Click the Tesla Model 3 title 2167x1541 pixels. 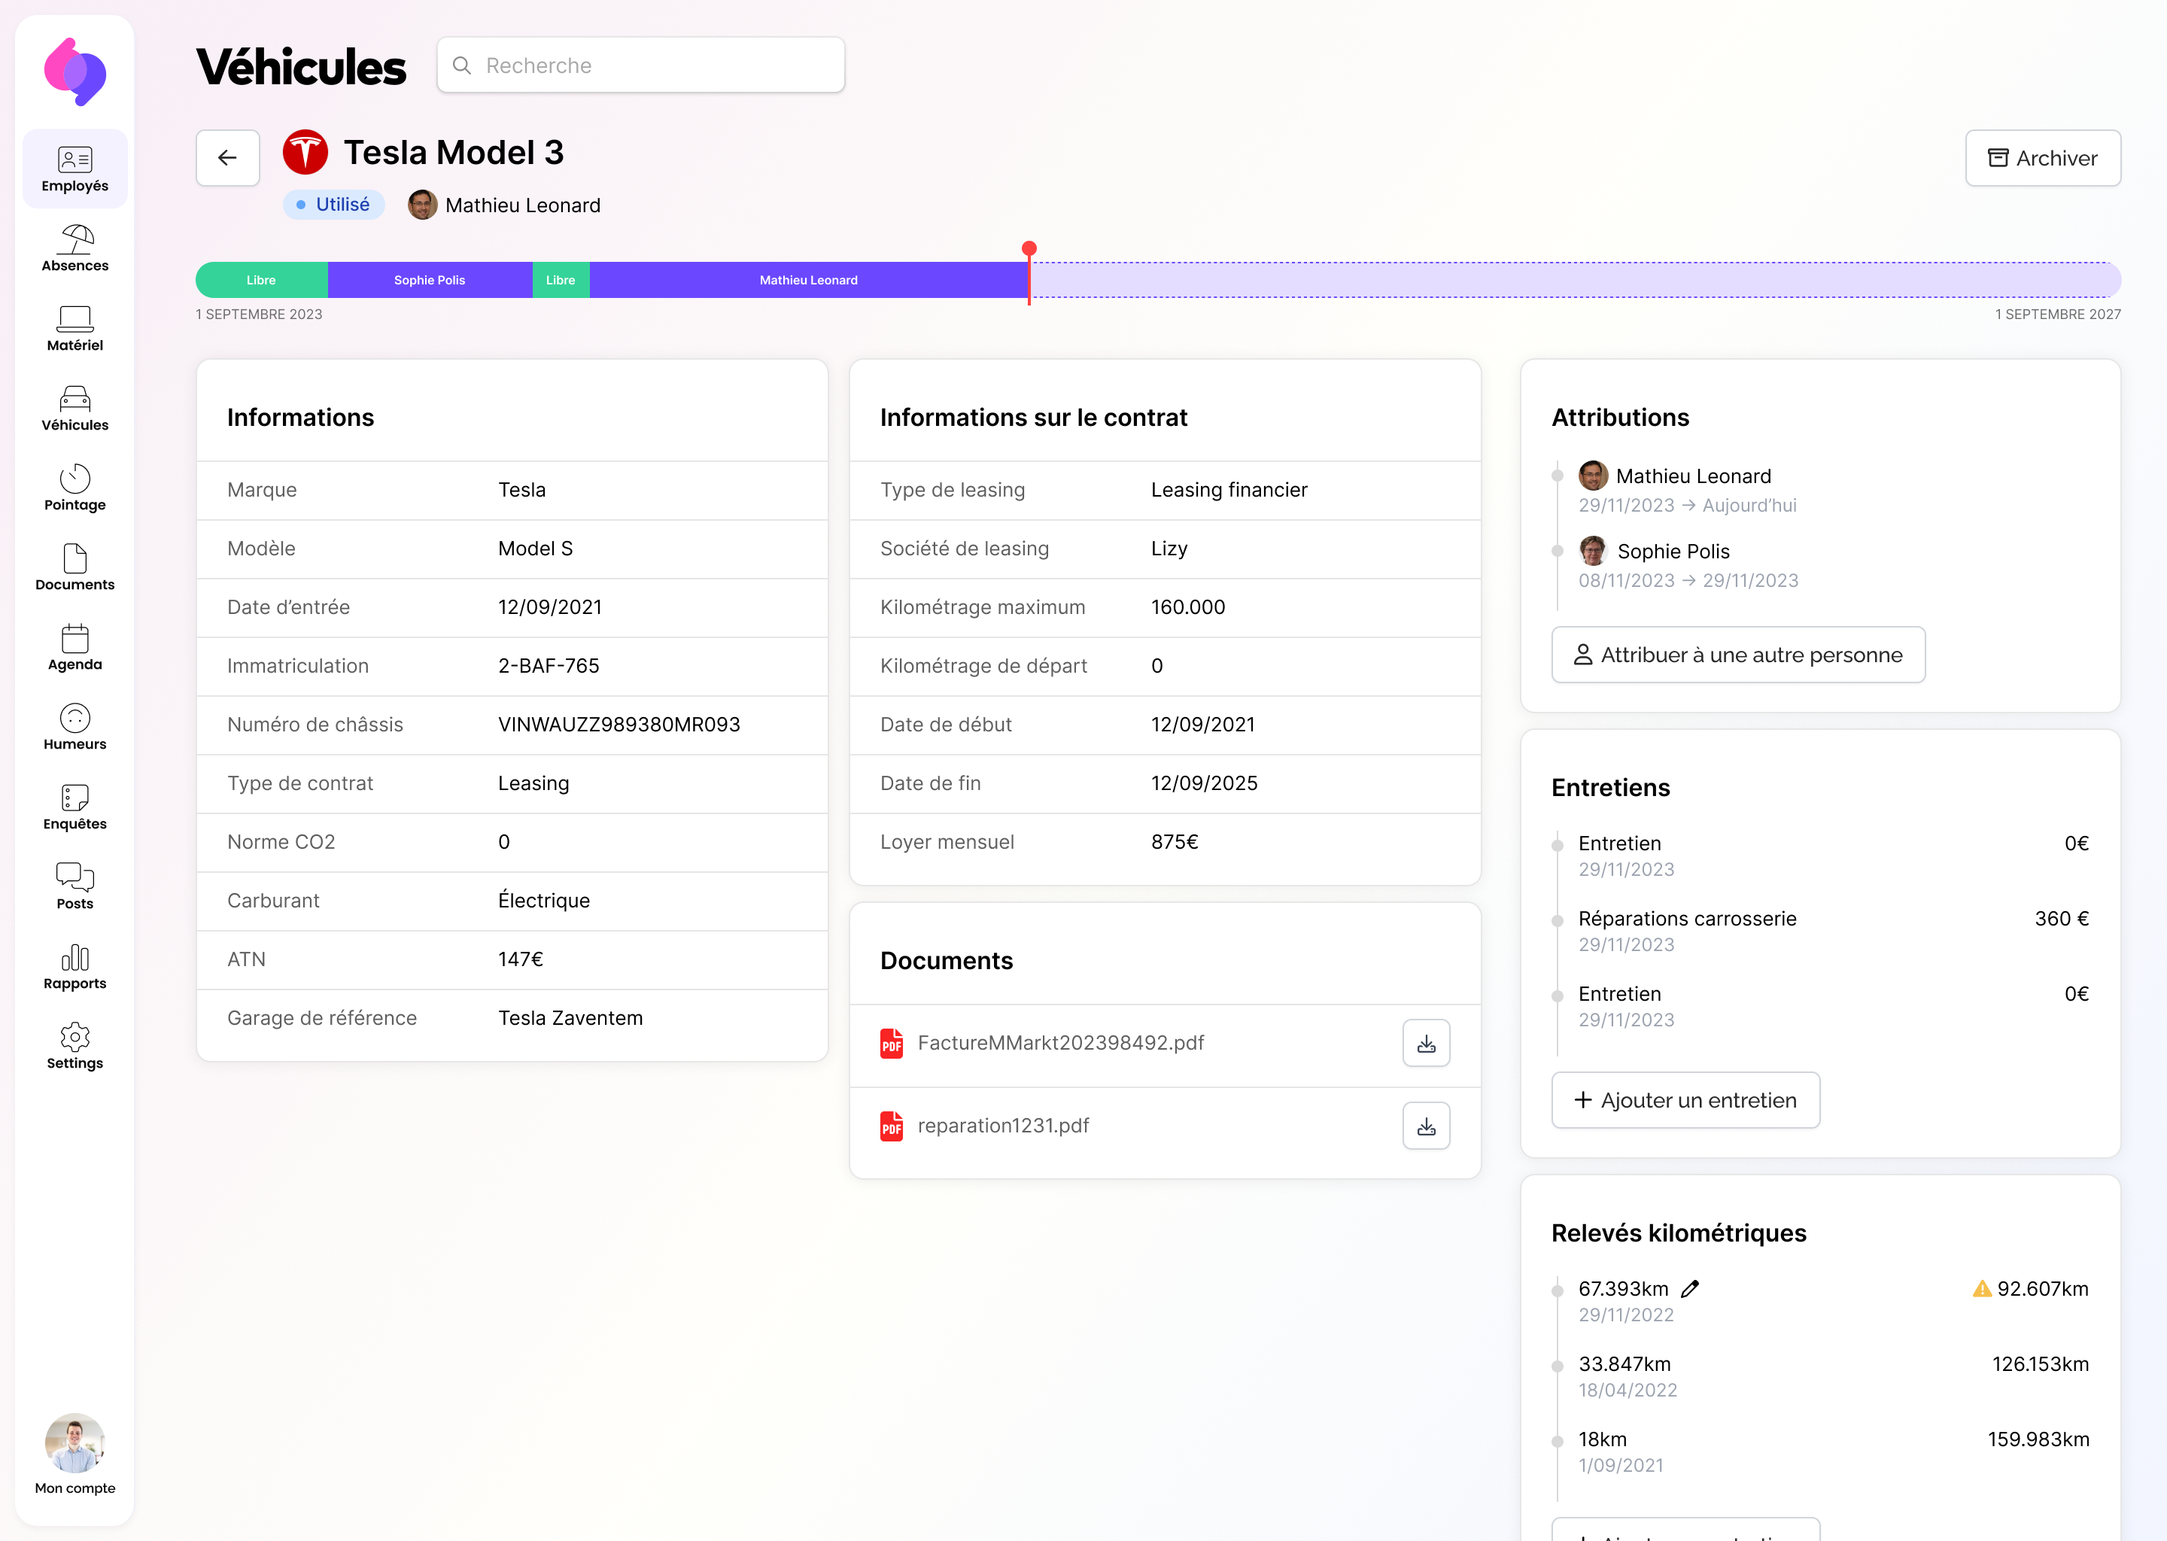click(454, 152)
